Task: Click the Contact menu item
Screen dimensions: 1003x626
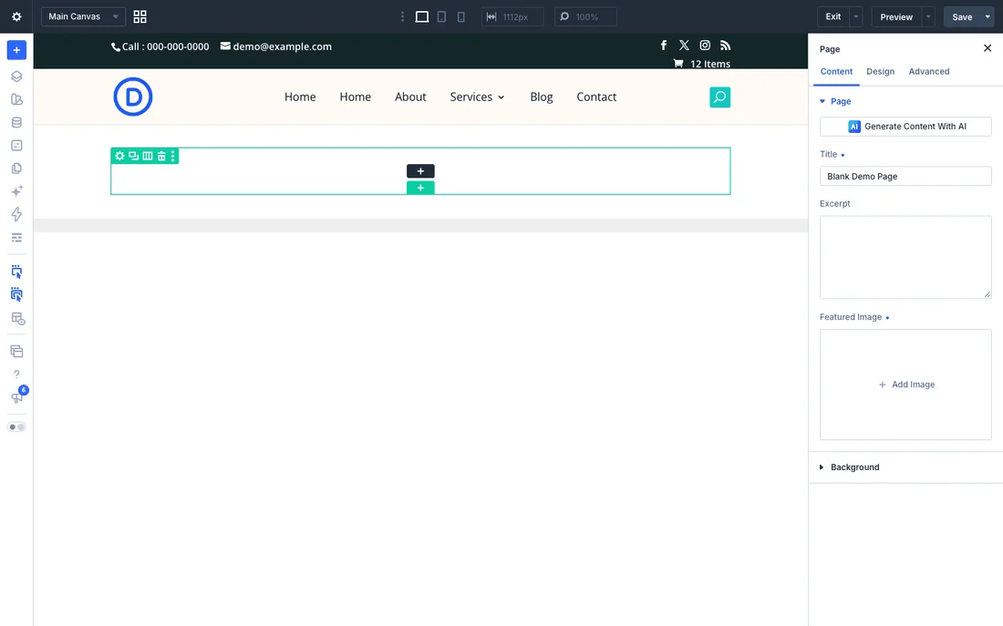Action: click(596, 97)
